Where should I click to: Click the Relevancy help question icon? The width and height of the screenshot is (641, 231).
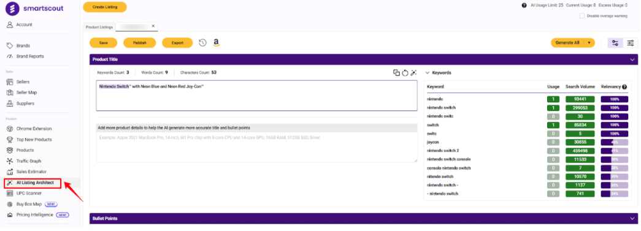[x=624, y=86]
